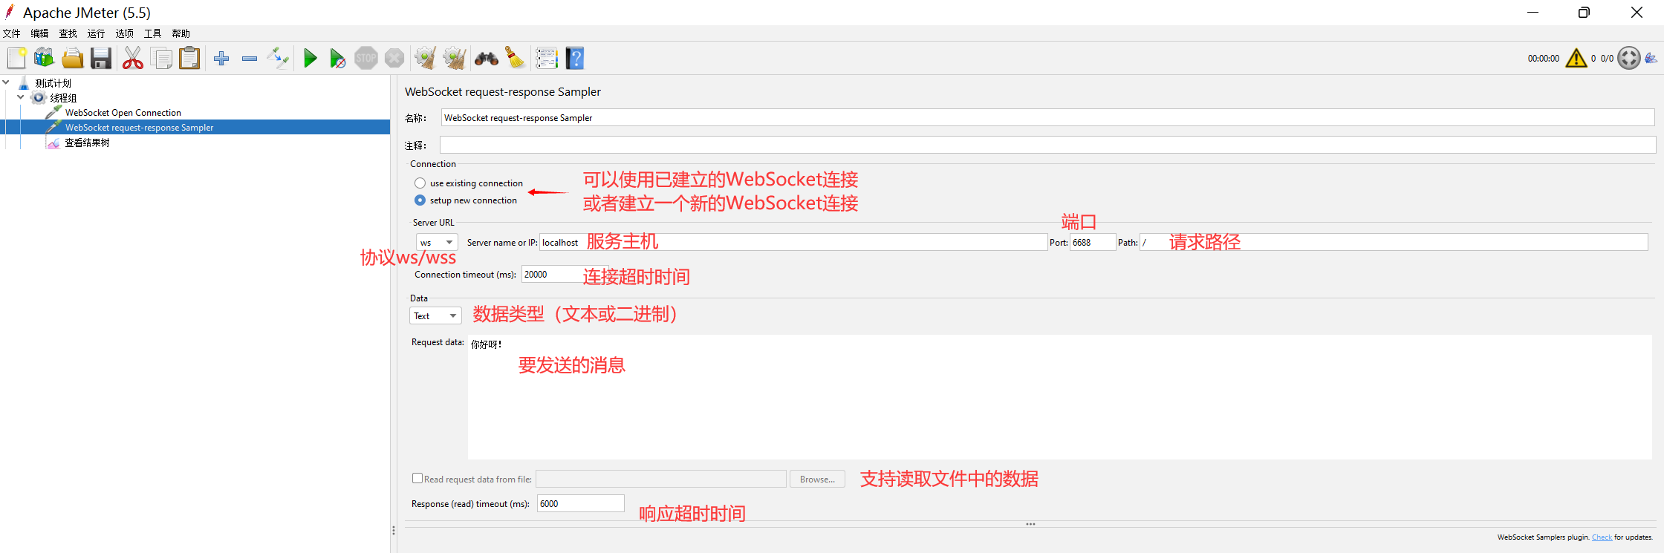The width and height of the screenshot is (1664, 553).
Task: Click the Browse... button
Action: 817,480
